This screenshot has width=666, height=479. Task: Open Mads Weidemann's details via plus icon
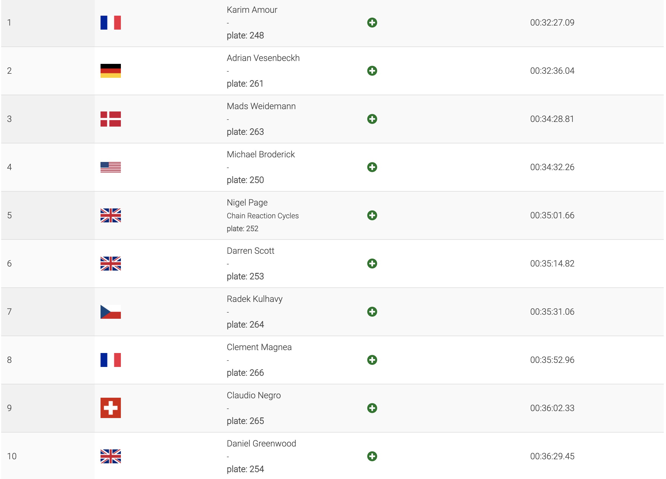coord(372,119)
